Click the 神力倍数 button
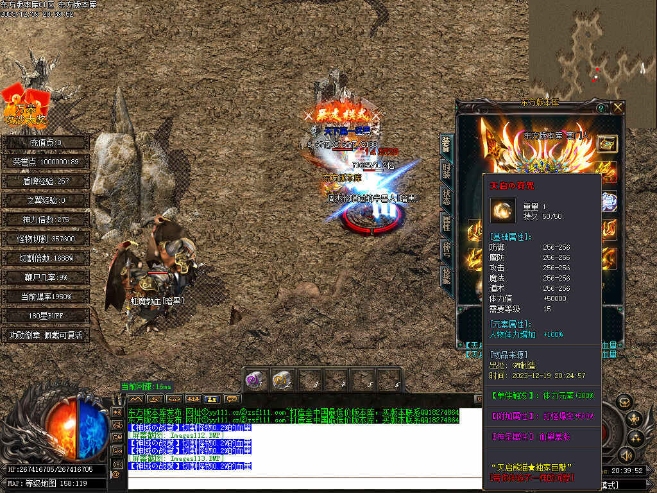This screenshot has height=493, width=657. (46, 220)
